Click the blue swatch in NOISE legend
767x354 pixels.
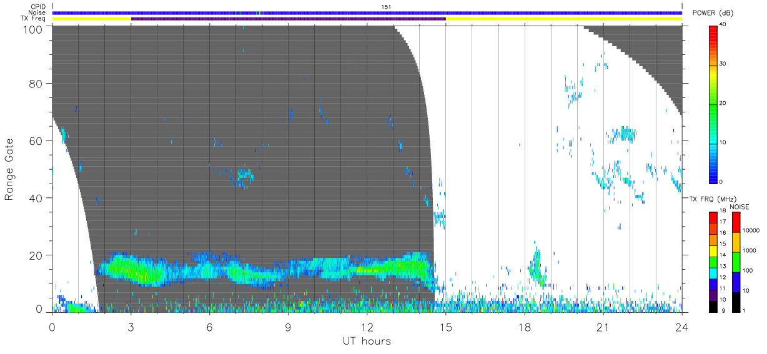[735, 282]
